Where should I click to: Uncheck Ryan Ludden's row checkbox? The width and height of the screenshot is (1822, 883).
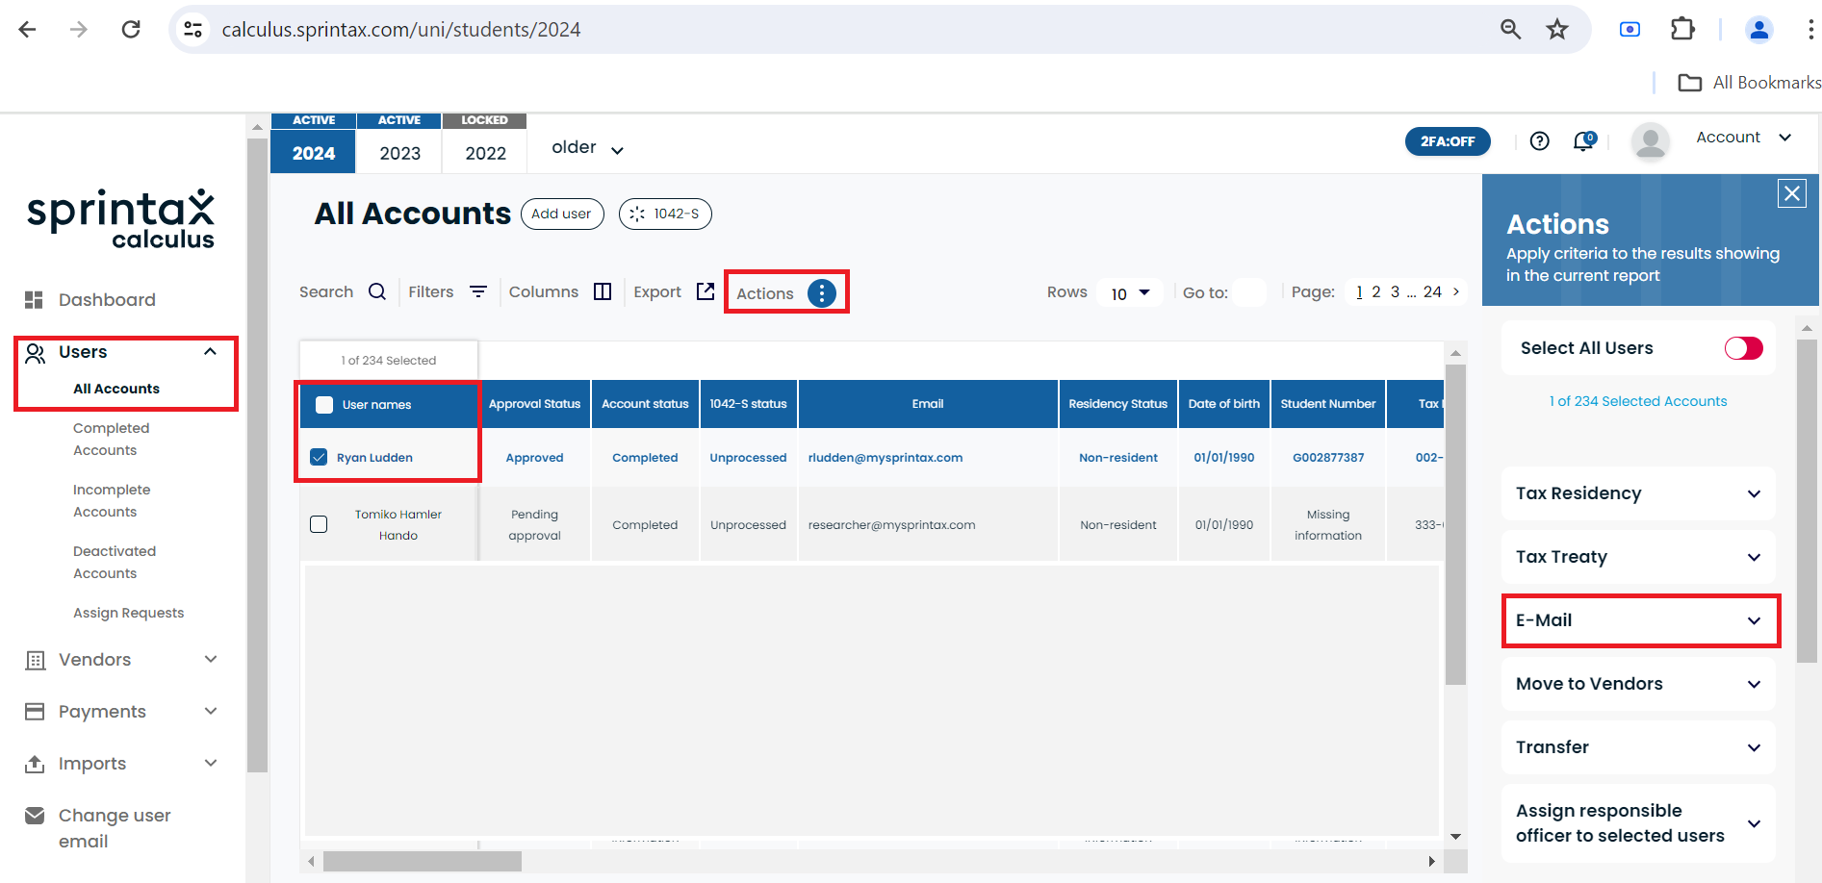tap(319, 457)
